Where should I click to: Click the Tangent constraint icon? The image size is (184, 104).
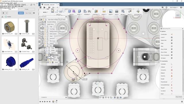(x=172, y=88)
